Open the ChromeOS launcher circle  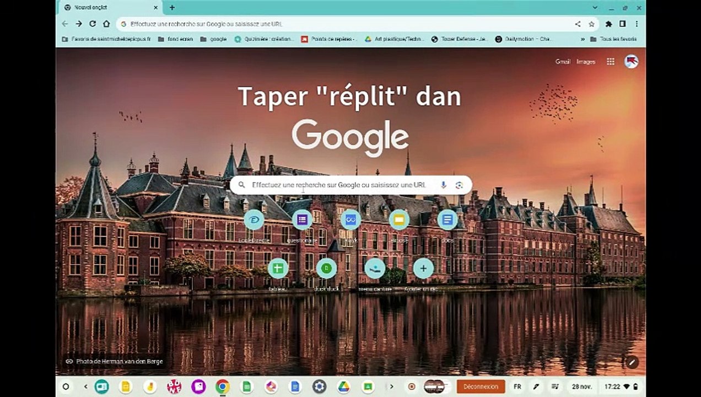(x=66, y=387)
